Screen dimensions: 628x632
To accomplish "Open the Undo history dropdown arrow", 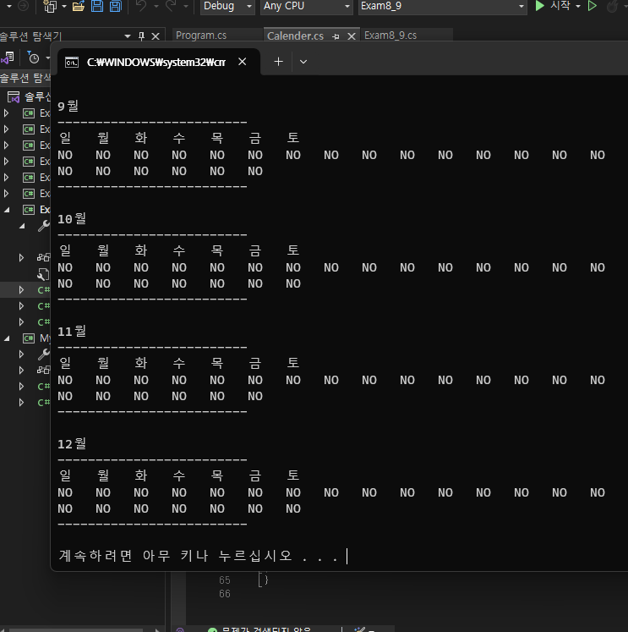I will pos(156,7).
